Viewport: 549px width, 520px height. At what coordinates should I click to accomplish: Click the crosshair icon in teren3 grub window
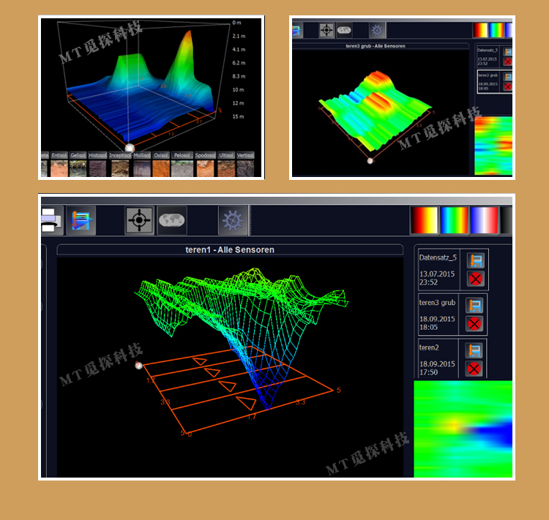pos(326,30)
